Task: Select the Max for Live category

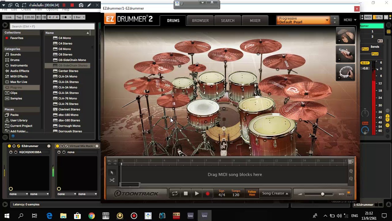Action: tap(19, 82)
